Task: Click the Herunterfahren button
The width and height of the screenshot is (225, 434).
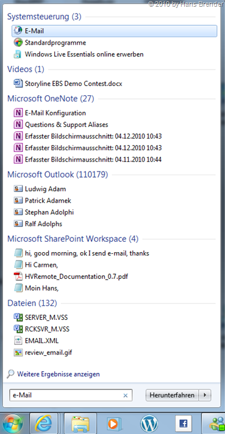Action: pyautogui.click(x=172, y=396)
